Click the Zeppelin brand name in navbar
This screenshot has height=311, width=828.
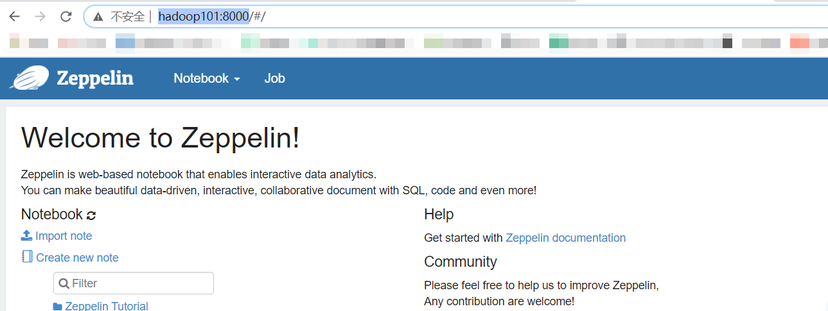(x=95, y=78)
